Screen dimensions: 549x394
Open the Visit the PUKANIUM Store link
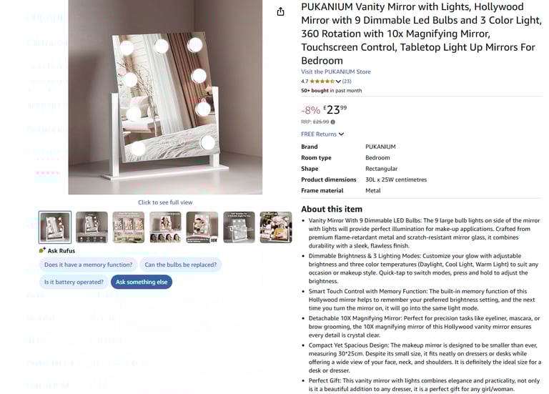coord(336,72)
